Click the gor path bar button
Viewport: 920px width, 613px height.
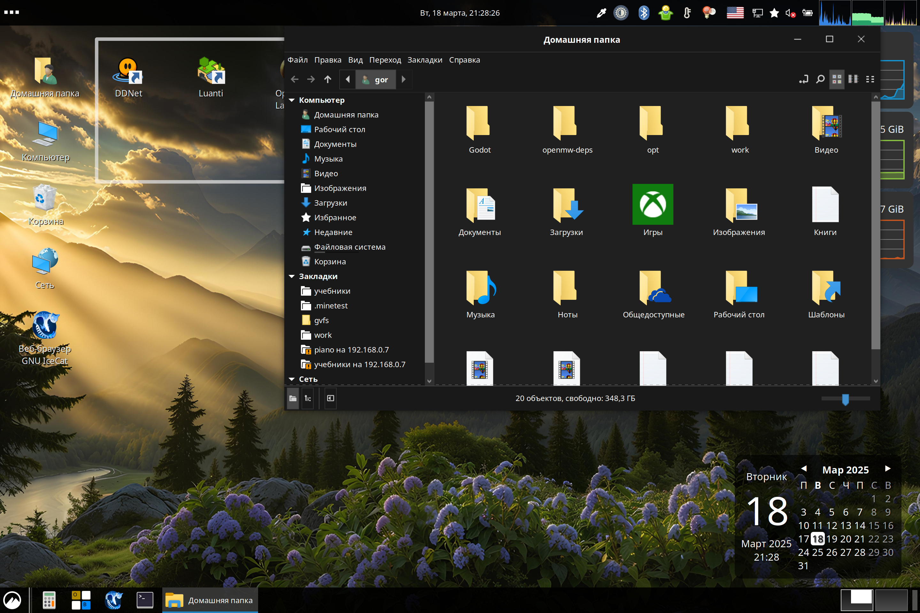(x=376, y=79)
